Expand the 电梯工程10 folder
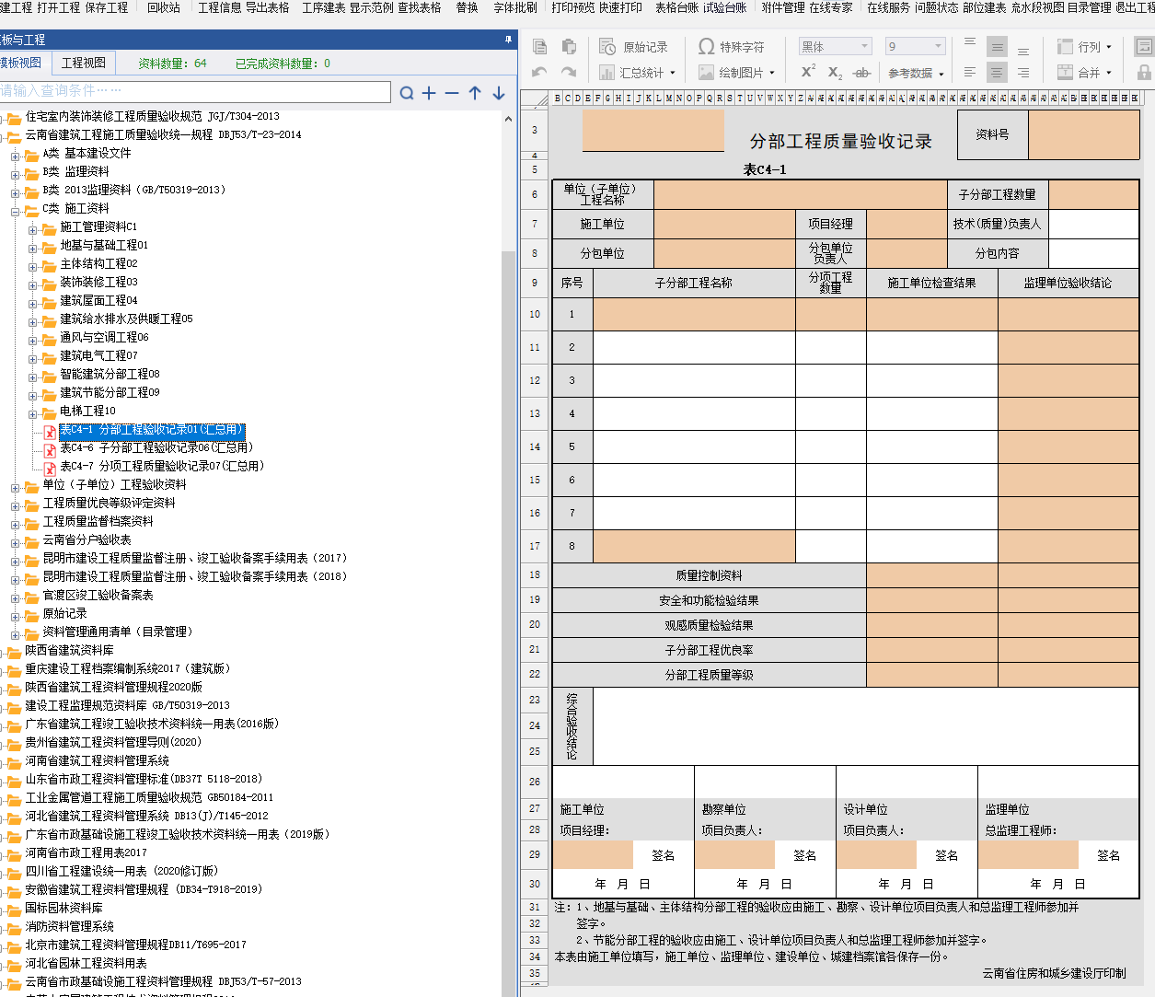Viewport: 1155px width, 997px height. click(33, 413)
